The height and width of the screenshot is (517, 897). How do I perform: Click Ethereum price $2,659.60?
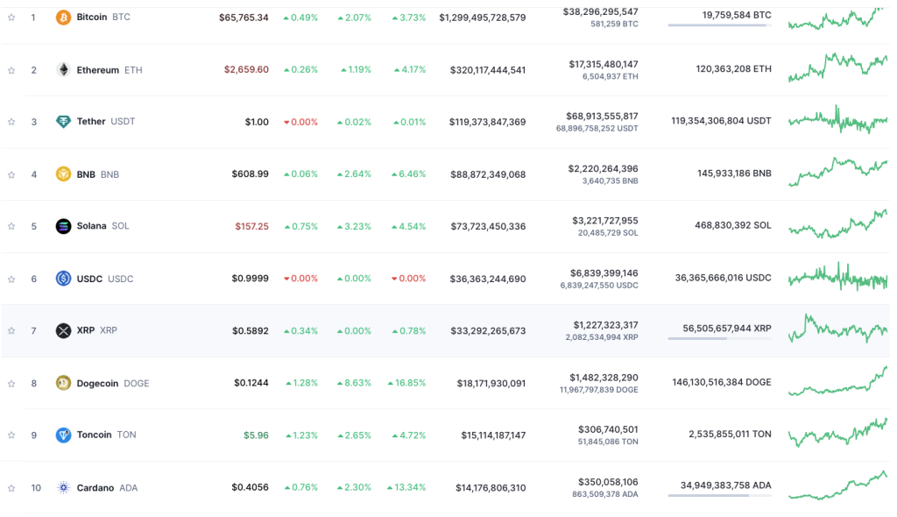point(246,70)
